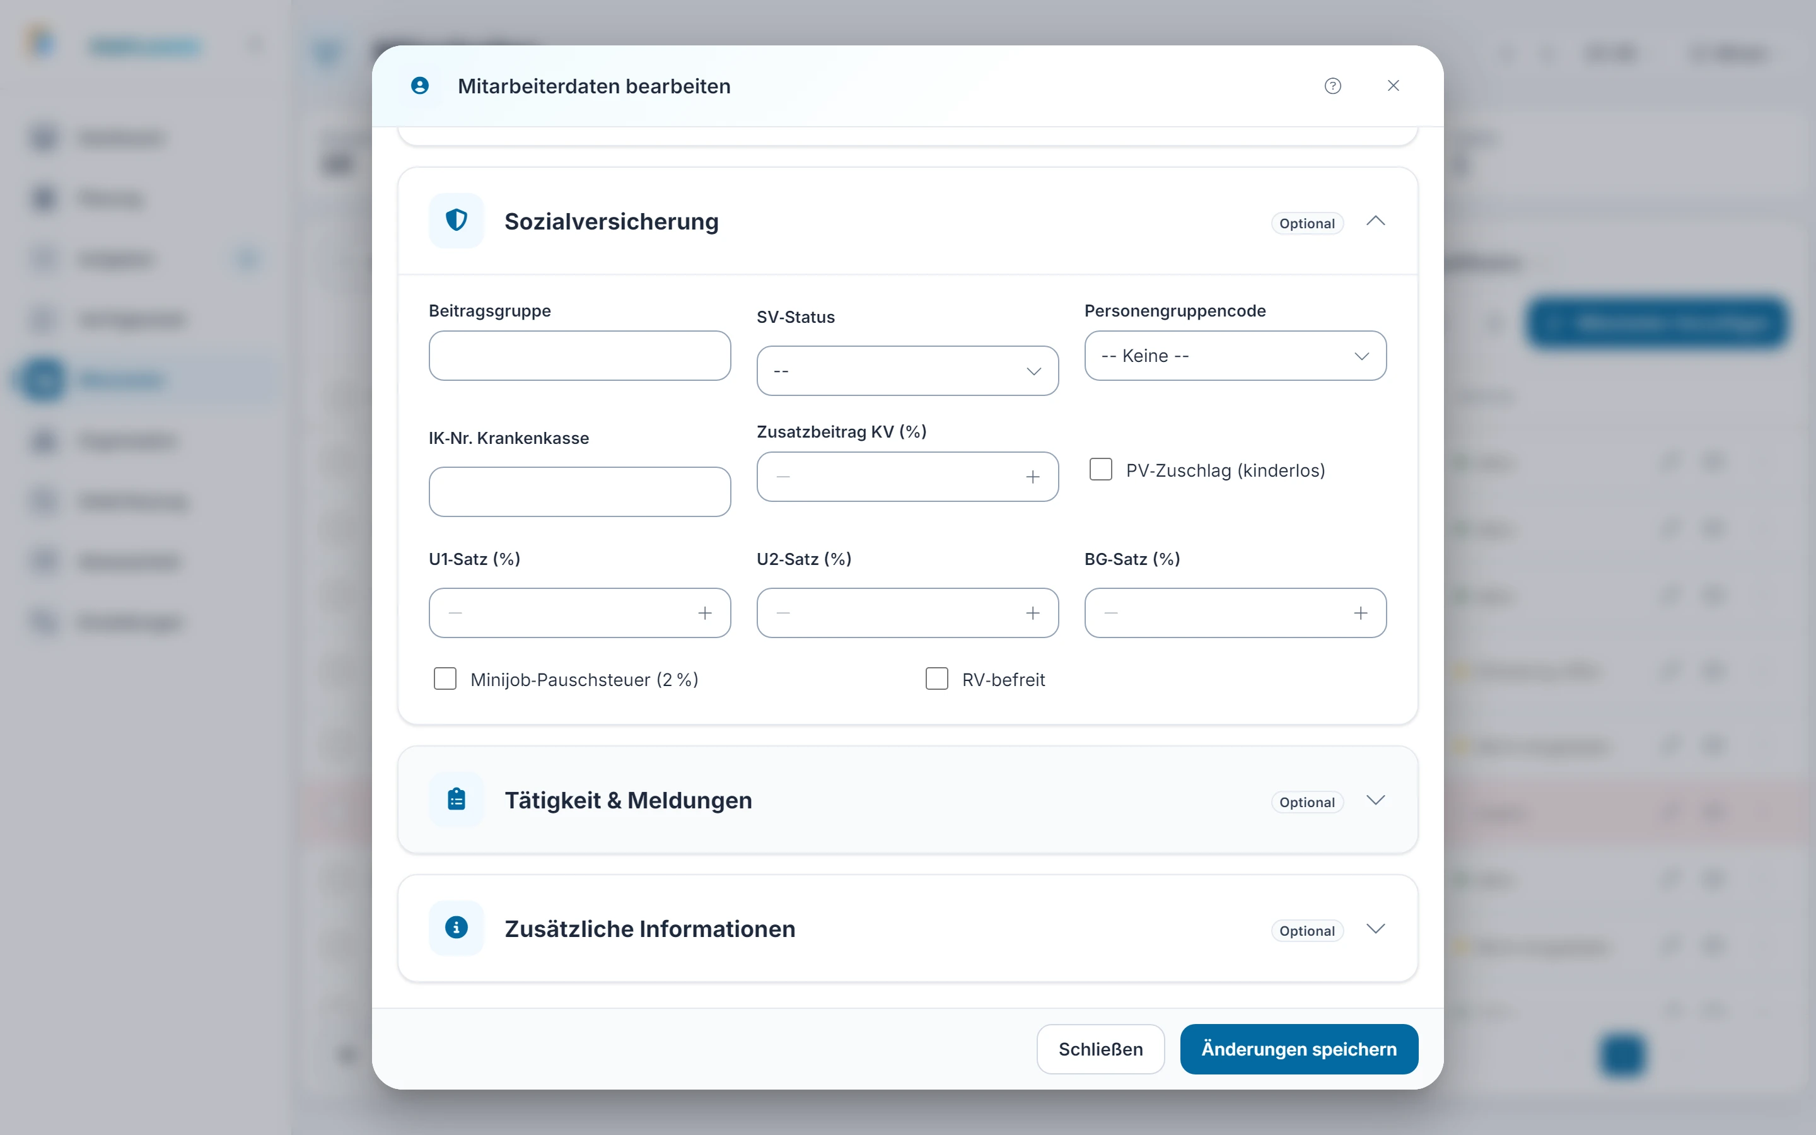Screen dimensions: 1816x1135
Task: Save with Änderungen speichern button
Action: [x=1299, y=1049]
